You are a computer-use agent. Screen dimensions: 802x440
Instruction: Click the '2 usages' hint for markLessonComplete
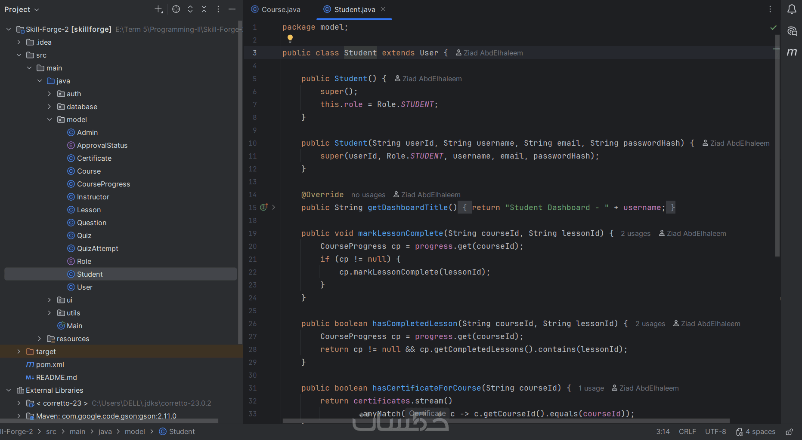click(635, 233)
